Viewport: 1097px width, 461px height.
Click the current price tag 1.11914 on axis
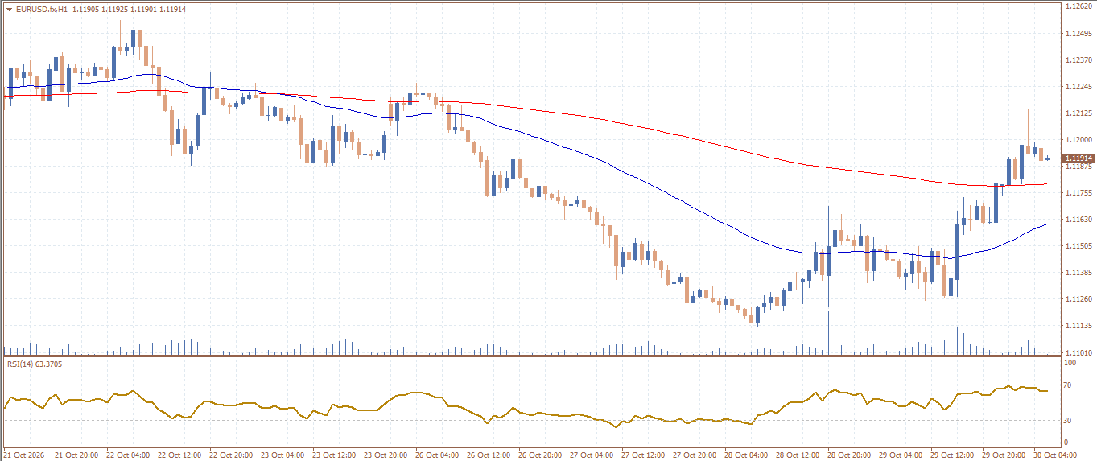[1078, 158]
